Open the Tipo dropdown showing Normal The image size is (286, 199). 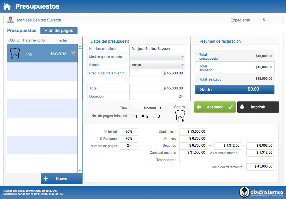point(146,108)
